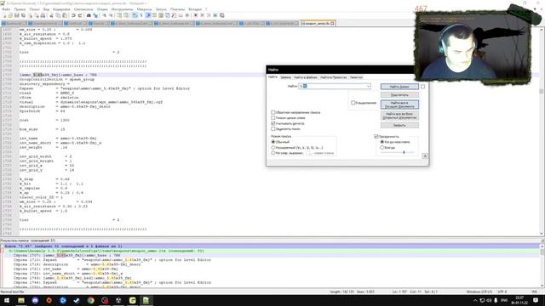
Task: Click the Zoom In toolbar icon
Action: pyautogui.click(x=104, y=15)
